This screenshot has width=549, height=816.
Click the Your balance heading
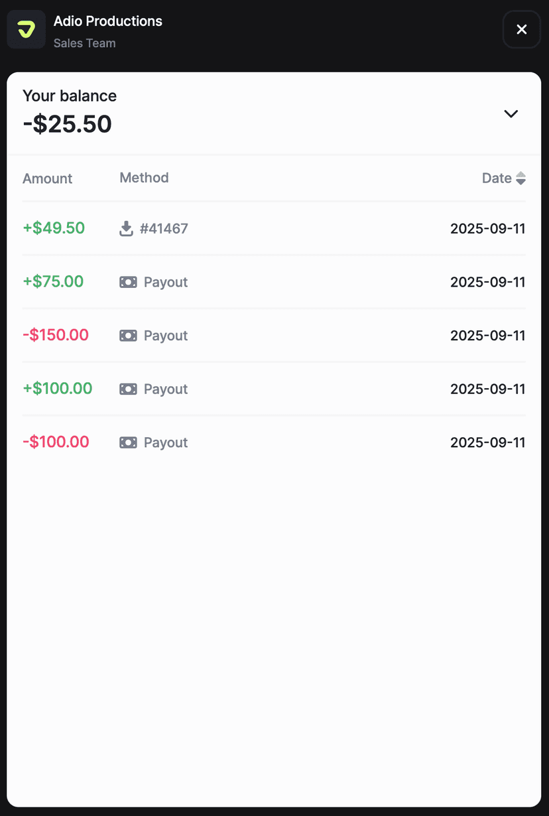click(69, 96)
